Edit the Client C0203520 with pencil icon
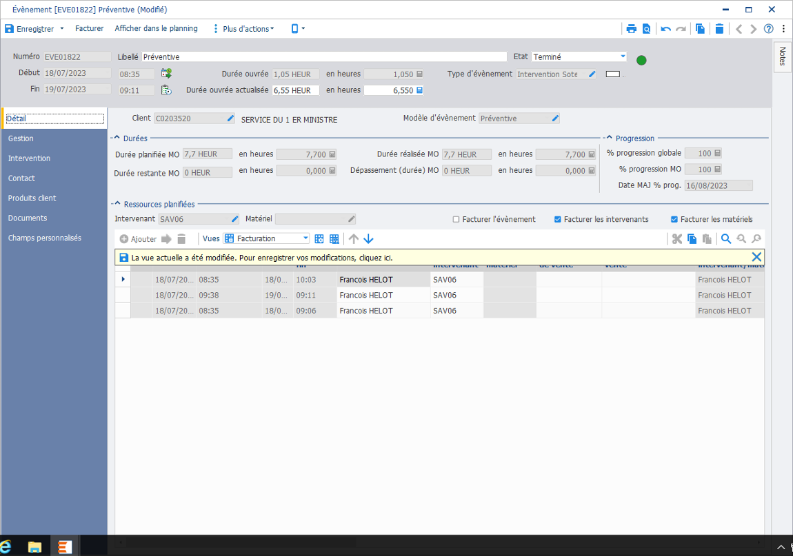This screenshot has width=793, height=556. [230, 119]
